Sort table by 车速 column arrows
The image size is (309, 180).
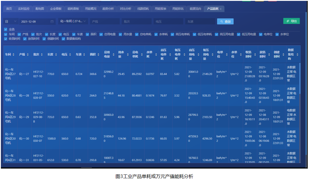(84, 55)
